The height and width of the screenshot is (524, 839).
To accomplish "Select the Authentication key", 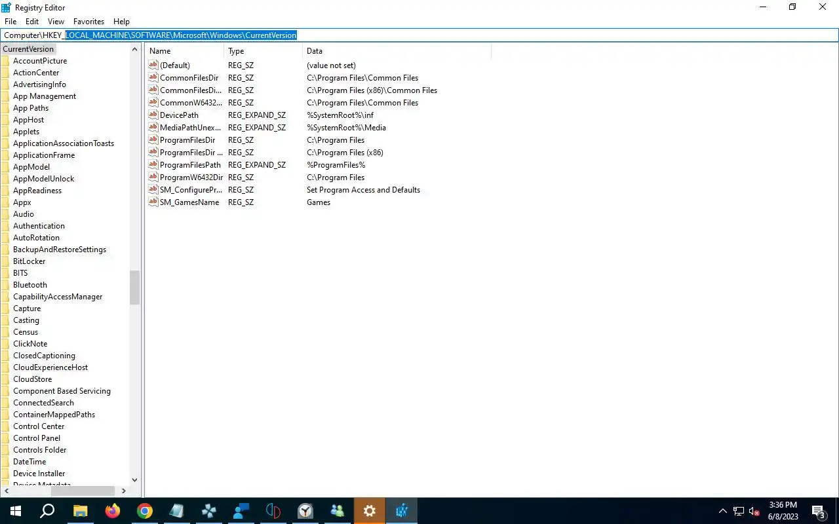I will click(x=39, y=226).
